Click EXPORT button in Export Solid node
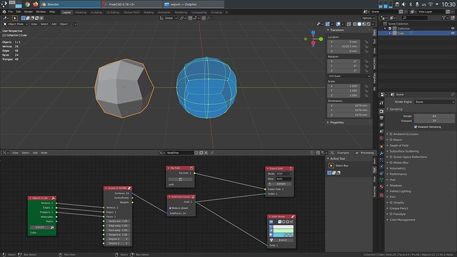This screenshot has height=257, width=457. (279, 184)
